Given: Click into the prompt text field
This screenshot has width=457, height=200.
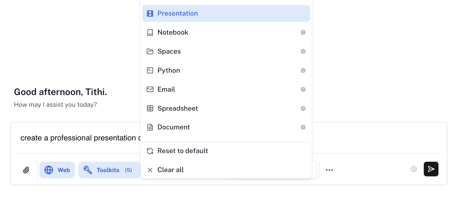Looking at the screenshot, I should [x=78, y=138].
